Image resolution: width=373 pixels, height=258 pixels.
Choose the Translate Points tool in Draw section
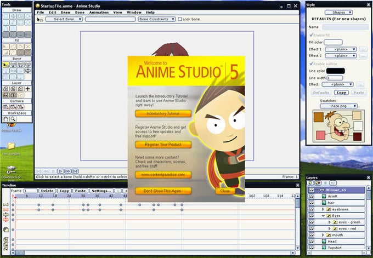[13, 16]
